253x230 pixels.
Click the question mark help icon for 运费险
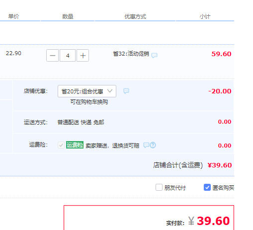click(153, 145)
